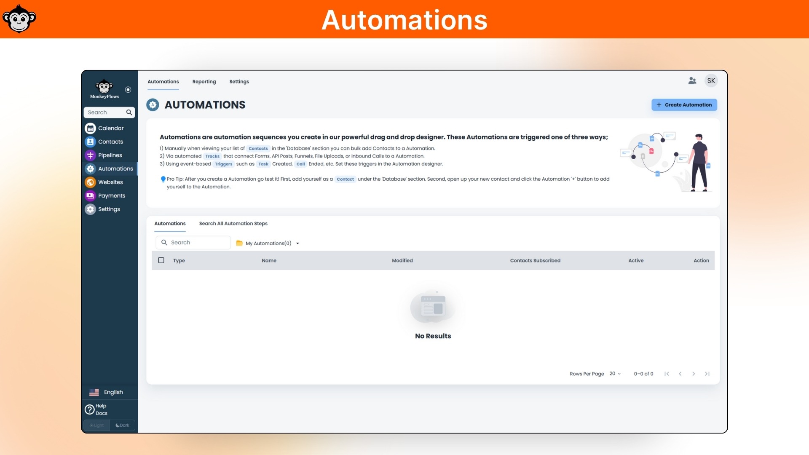Toggle the Light theme option
Image resolution: width=809 pixels, height=455 pixels.
[x=96, y=425]
